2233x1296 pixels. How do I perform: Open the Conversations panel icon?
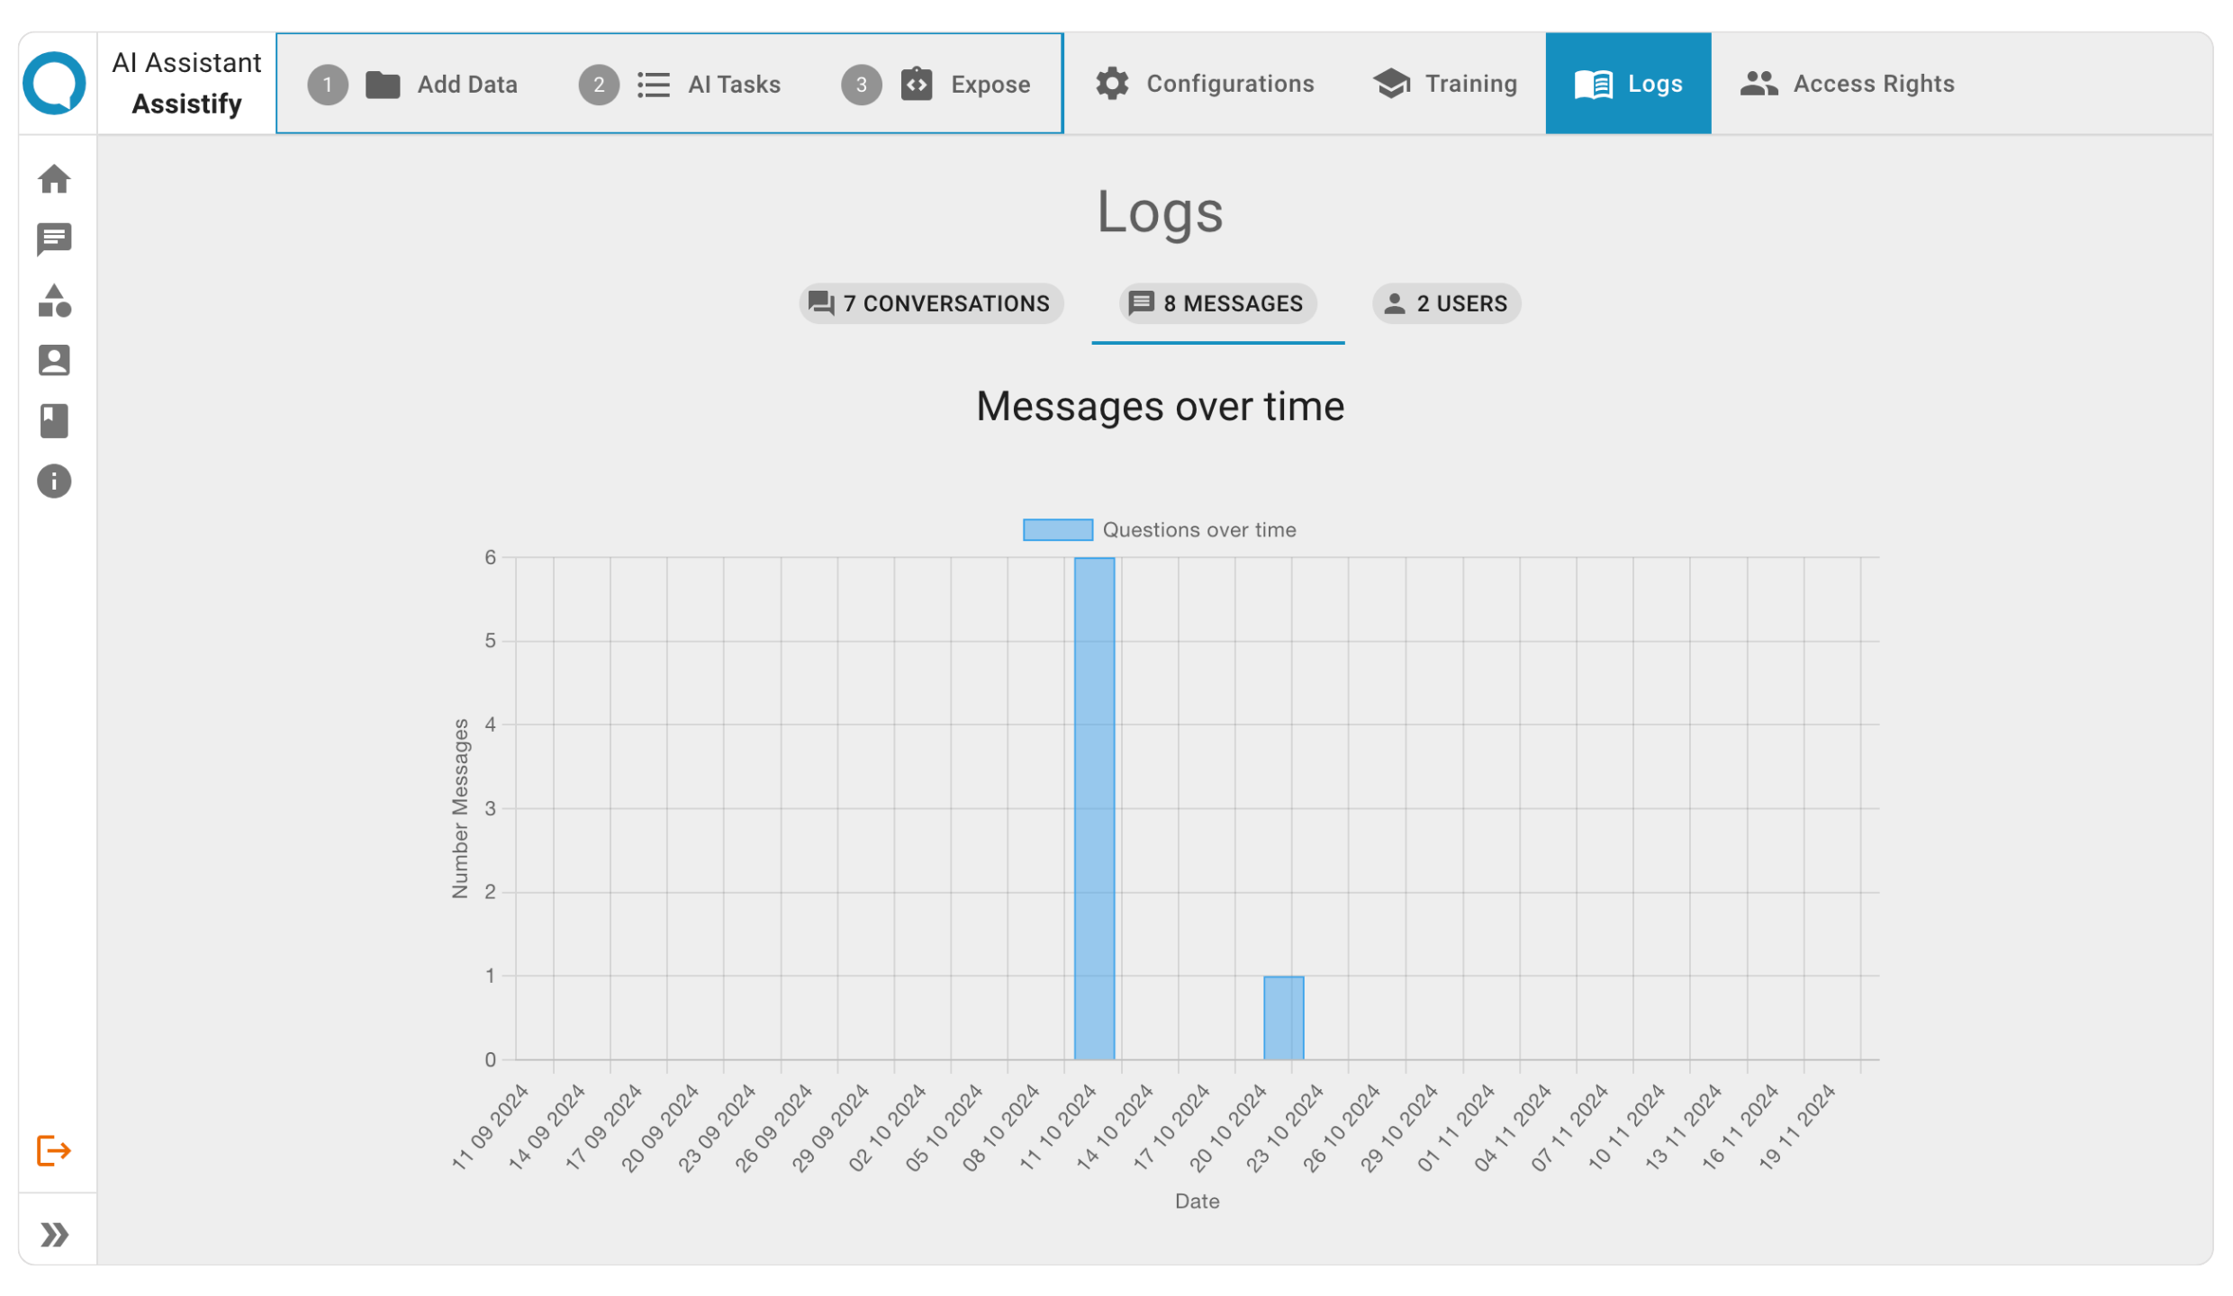click(52, 239)
